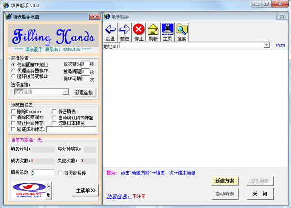Click the Filling Hands banner image
The width and height of the screenshot is (291, 208).
(53, 36)
